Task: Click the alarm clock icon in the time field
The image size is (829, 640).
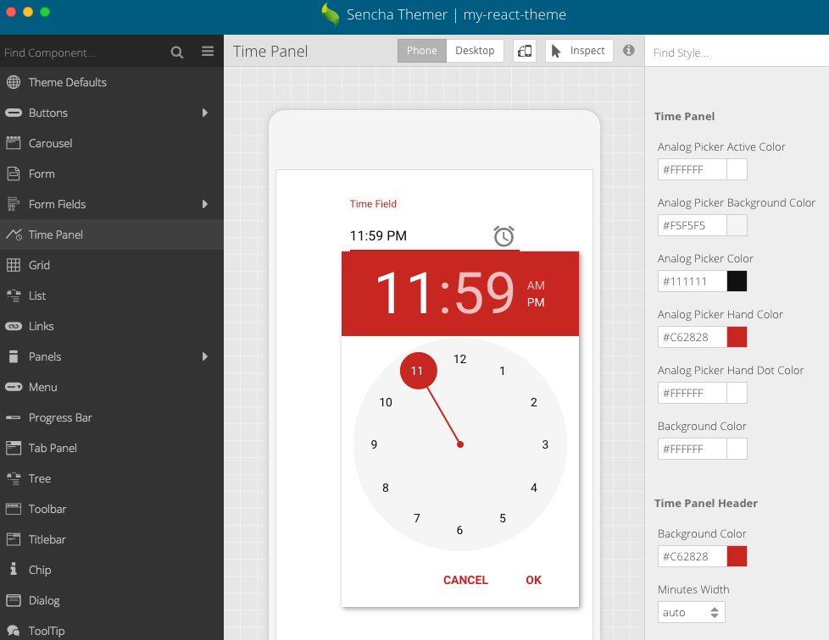Action: click(504, 236)
